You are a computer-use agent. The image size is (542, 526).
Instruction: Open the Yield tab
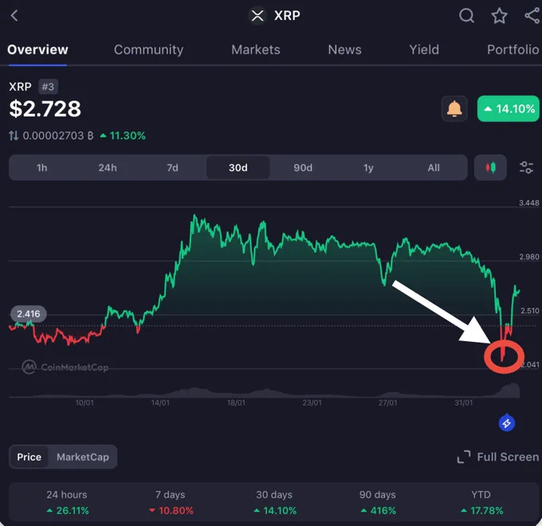click(424, 49)
